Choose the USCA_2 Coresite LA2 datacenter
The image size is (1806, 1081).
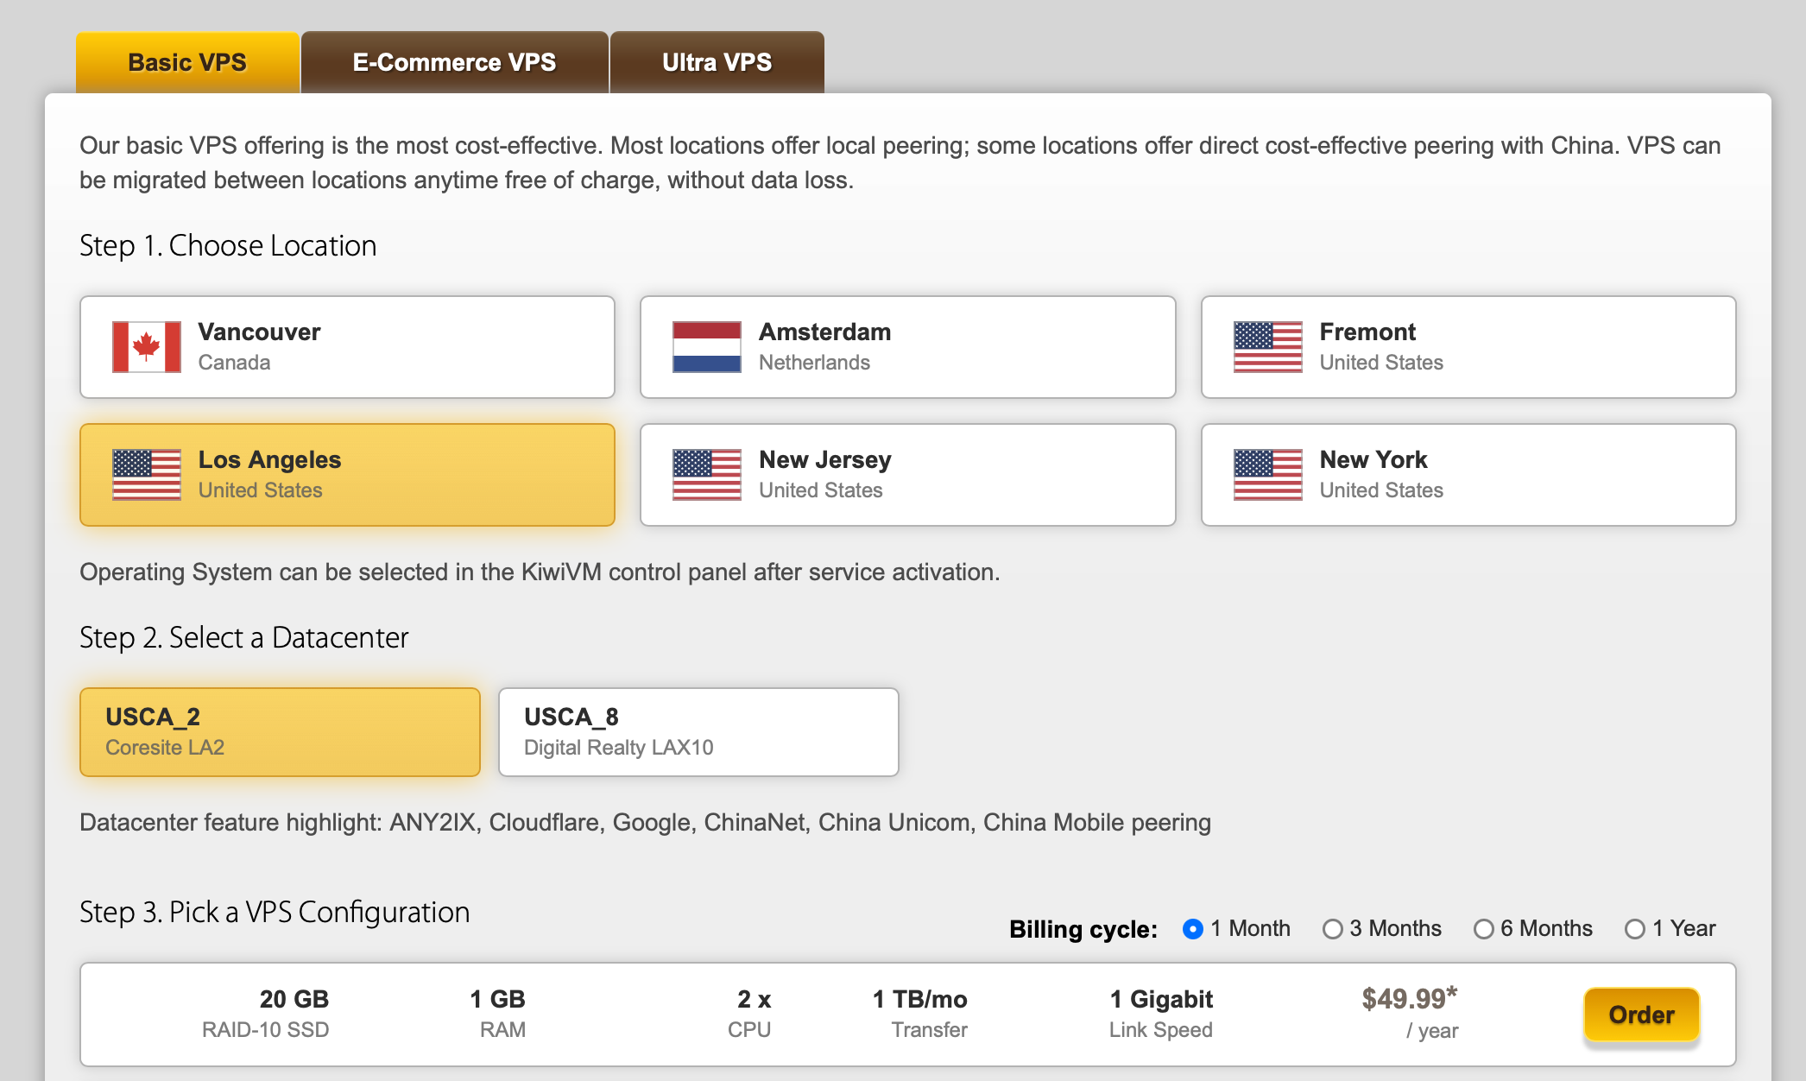click(x=280, y=732)
